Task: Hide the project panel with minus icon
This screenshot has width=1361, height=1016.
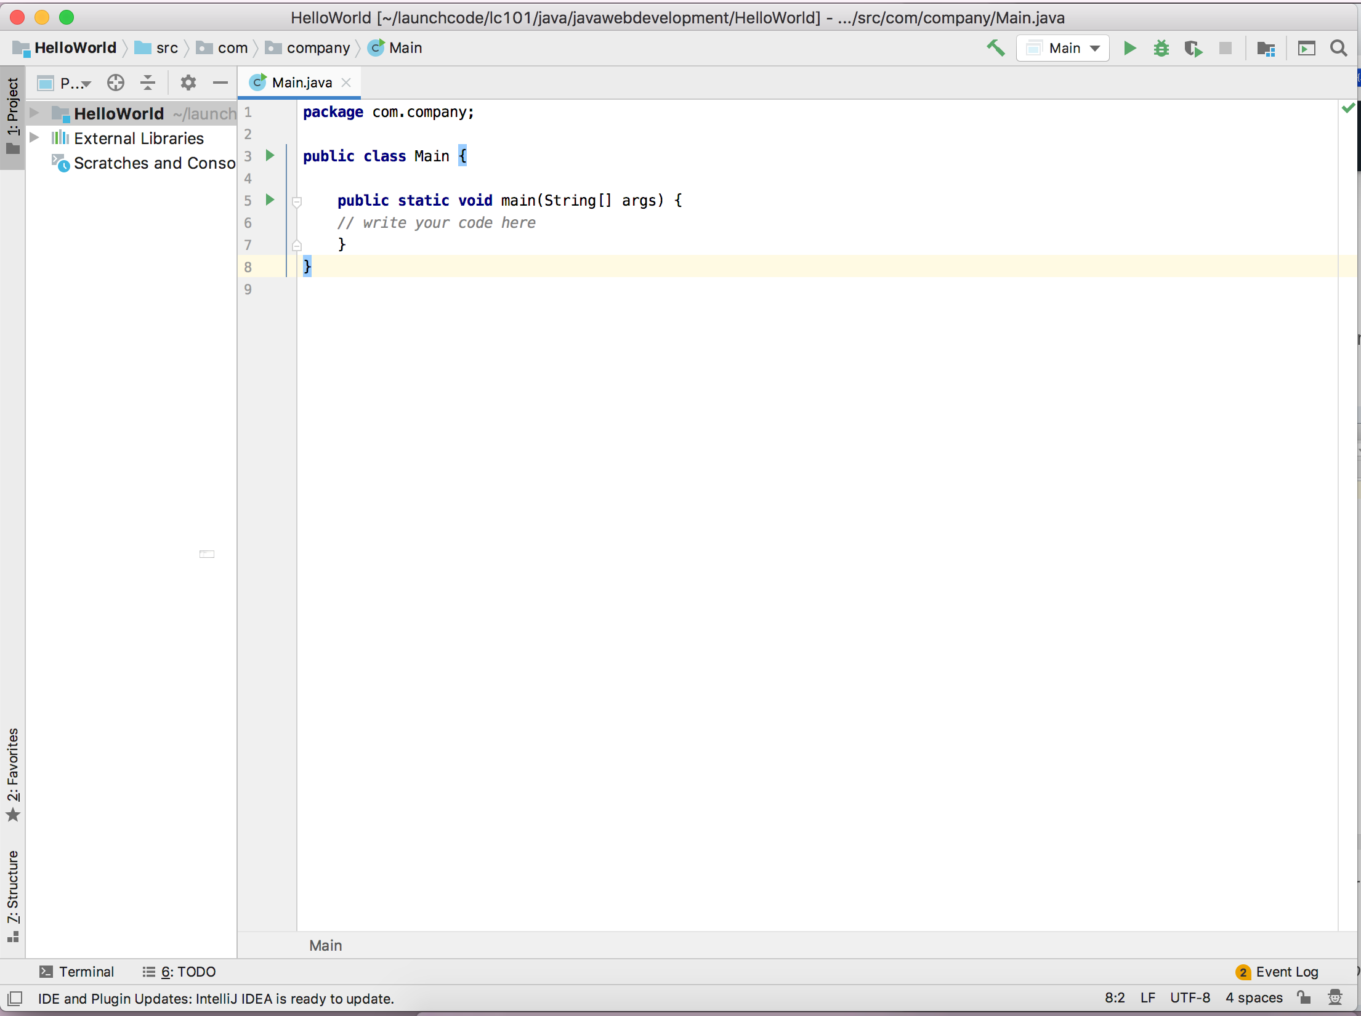Action: coord(220,83)
